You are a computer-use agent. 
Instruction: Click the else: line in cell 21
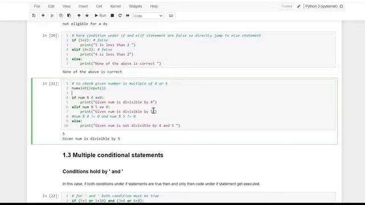coord(77,121)
